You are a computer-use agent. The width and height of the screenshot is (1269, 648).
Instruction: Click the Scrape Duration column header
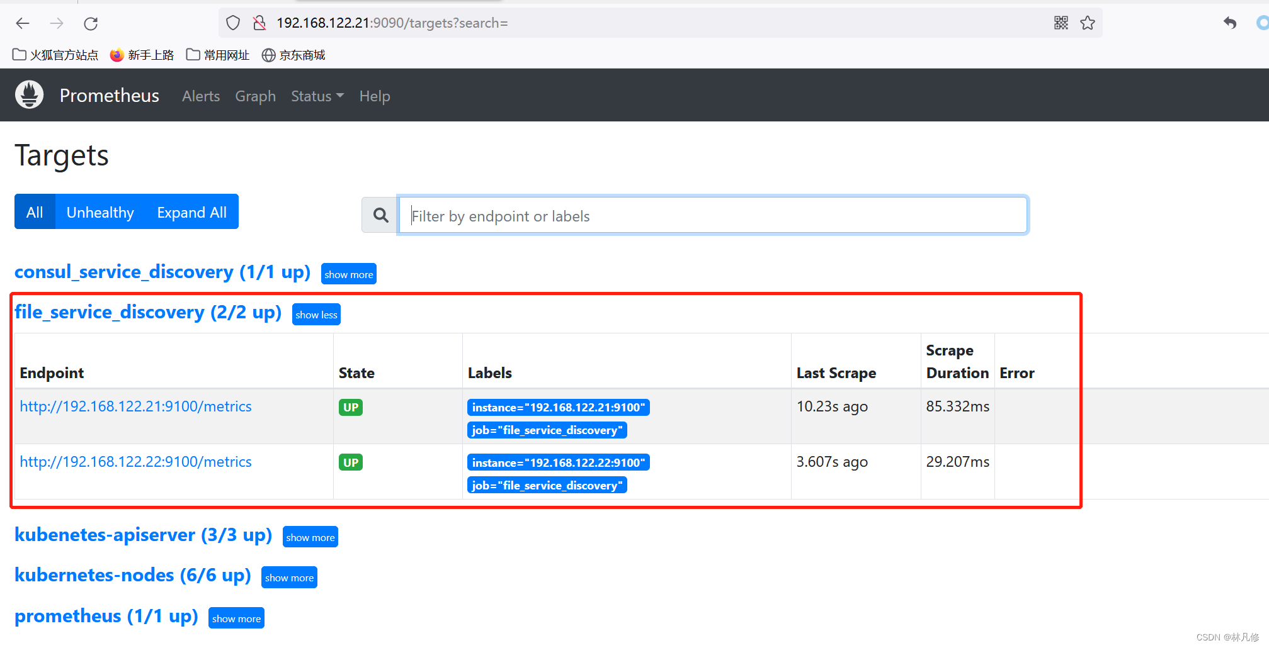[957, 362]
